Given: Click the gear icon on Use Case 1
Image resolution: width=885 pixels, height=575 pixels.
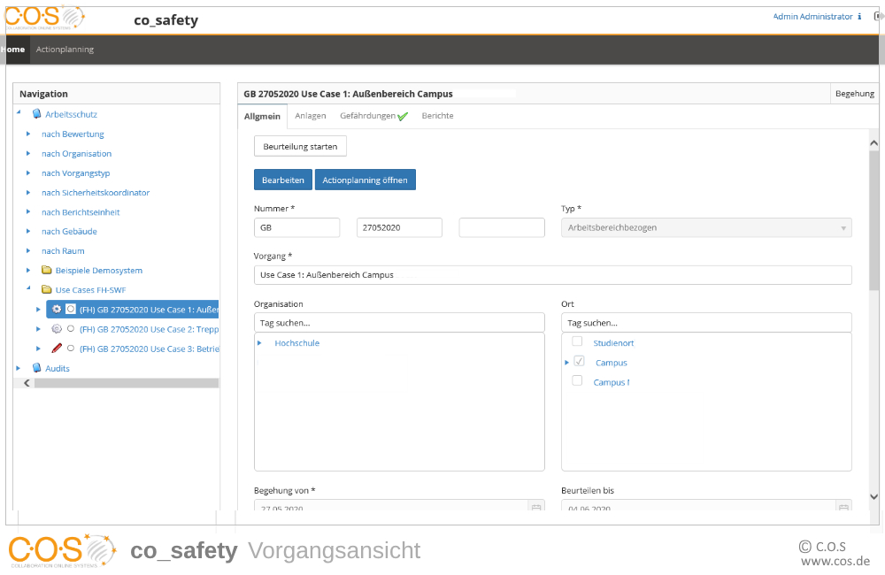Looking at the screenshot, I should 57,310.
